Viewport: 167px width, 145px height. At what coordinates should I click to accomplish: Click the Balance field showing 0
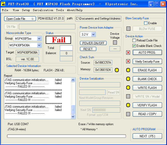66,53
